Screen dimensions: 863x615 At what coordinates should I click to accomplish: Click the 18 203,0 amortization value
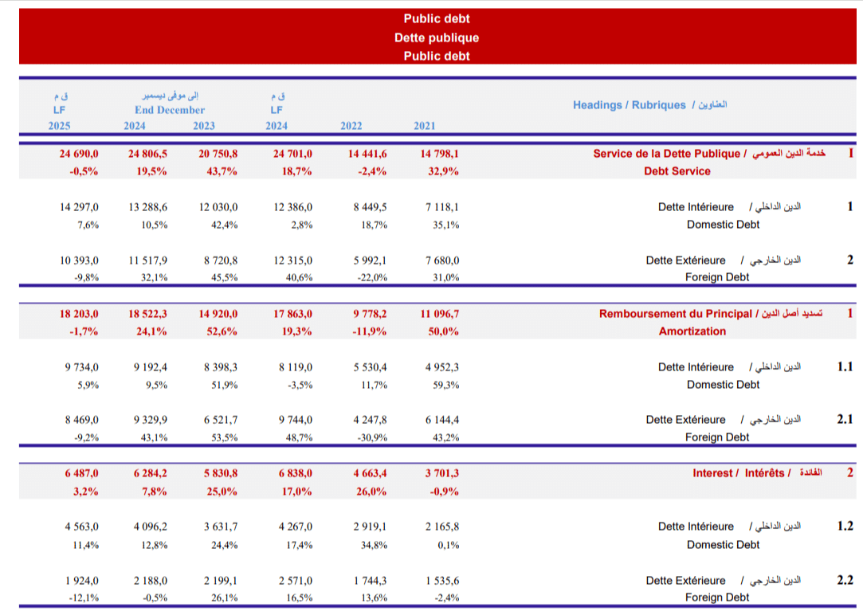pyautogui.click(x=79, y=314)
